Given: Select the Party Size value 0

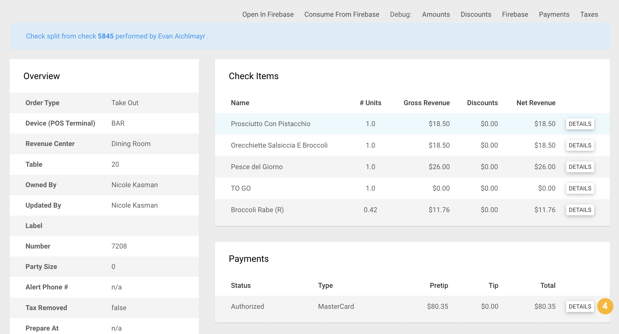Looking at the screenshot, I should (x=113, y=267).
